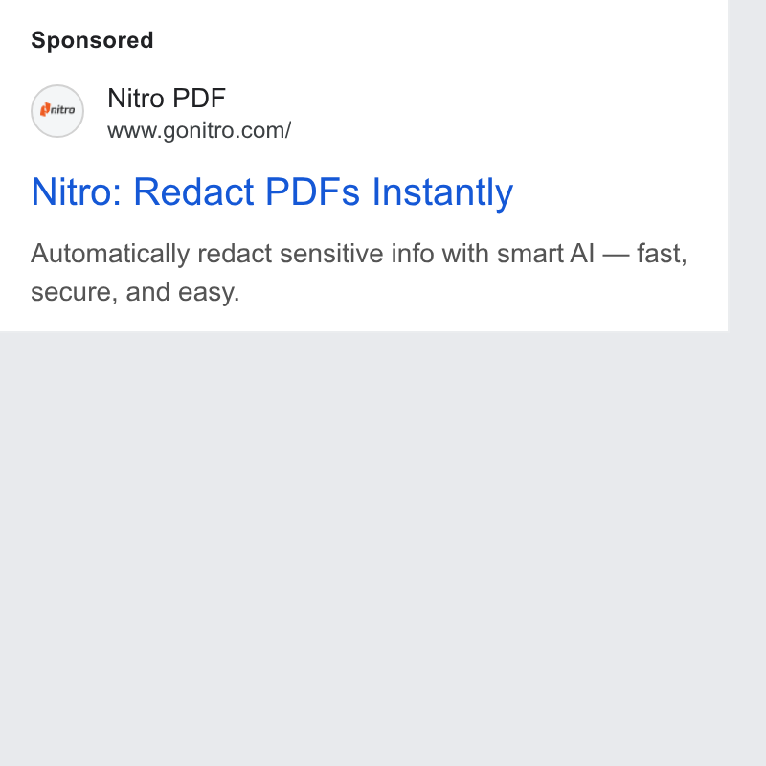Click 'fast,' at the end of the first description line
This screenshot has width=766, height=766.
coord(662,254)
